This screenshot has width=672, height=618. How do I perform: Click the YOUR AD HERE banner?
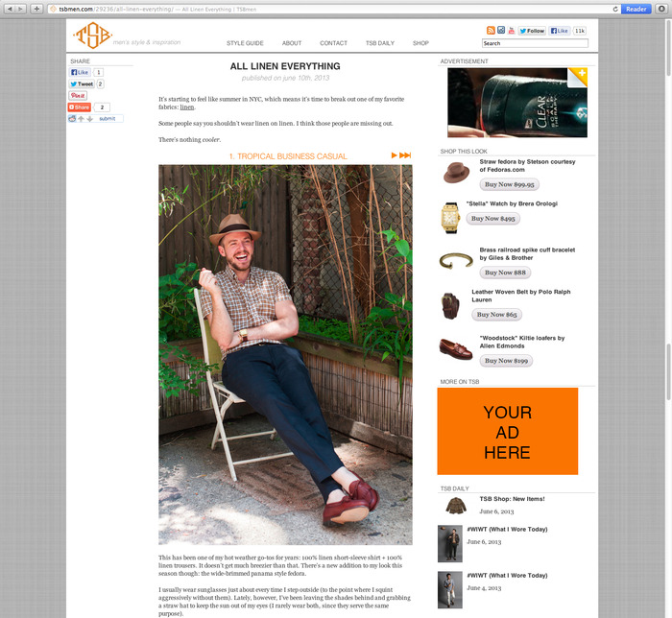click(508, 431)
